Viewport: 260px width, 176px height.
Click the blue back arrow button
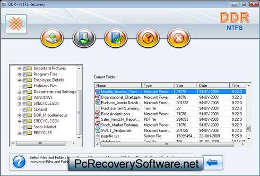pyautogui.click(x=213, y=163)
